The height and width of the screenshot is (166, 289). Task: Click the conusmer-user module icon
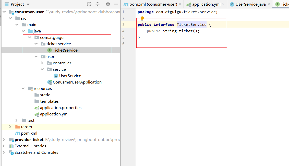(11, 12)
